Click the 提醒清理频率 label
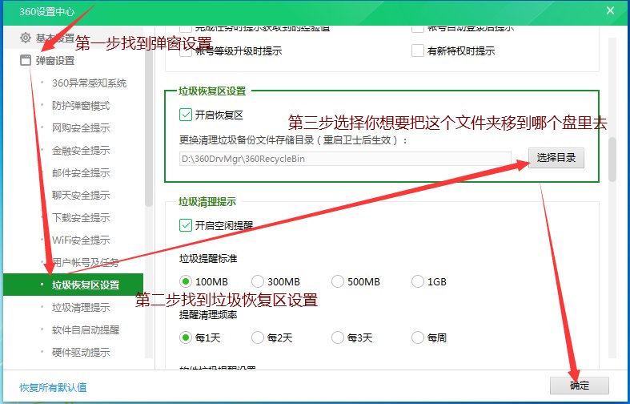The image size is (630, 404). pyautogui.click(x=208, y=315)
